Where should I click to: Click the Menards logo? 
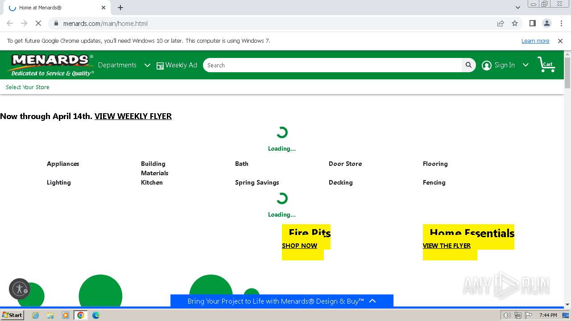(50, 65)
